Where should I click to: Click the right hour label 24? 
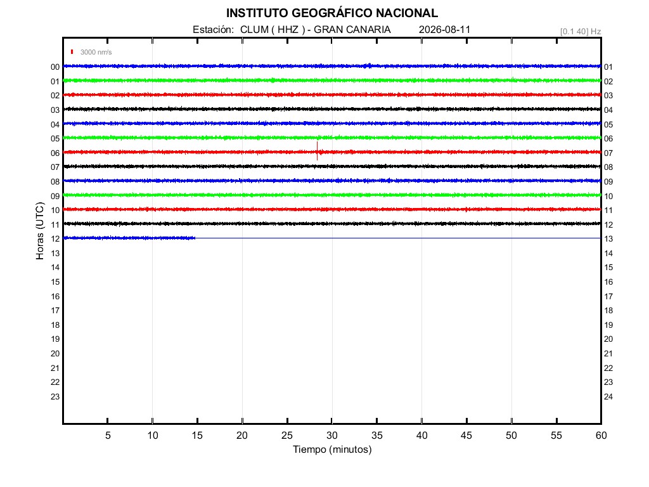(608, 397)
